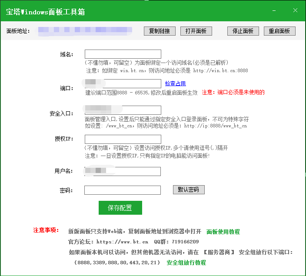
Task: Open the panel with 打开面板
Action: [196, 31]
